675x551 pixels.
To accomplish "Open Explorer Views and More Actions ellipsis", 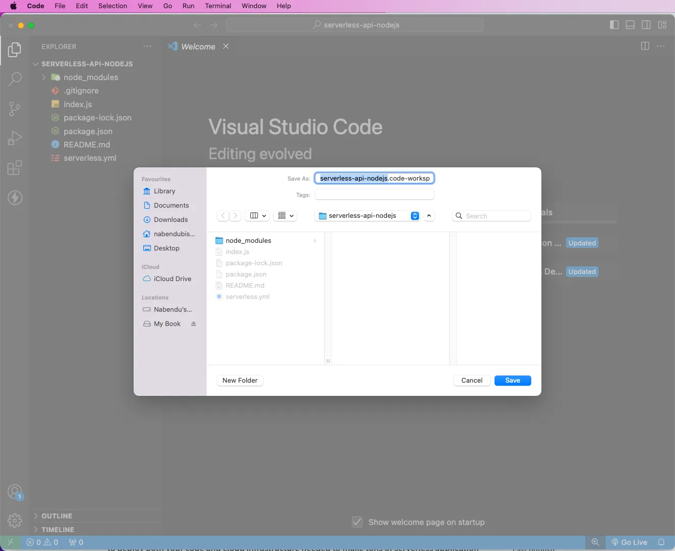I will coord(147,46).
